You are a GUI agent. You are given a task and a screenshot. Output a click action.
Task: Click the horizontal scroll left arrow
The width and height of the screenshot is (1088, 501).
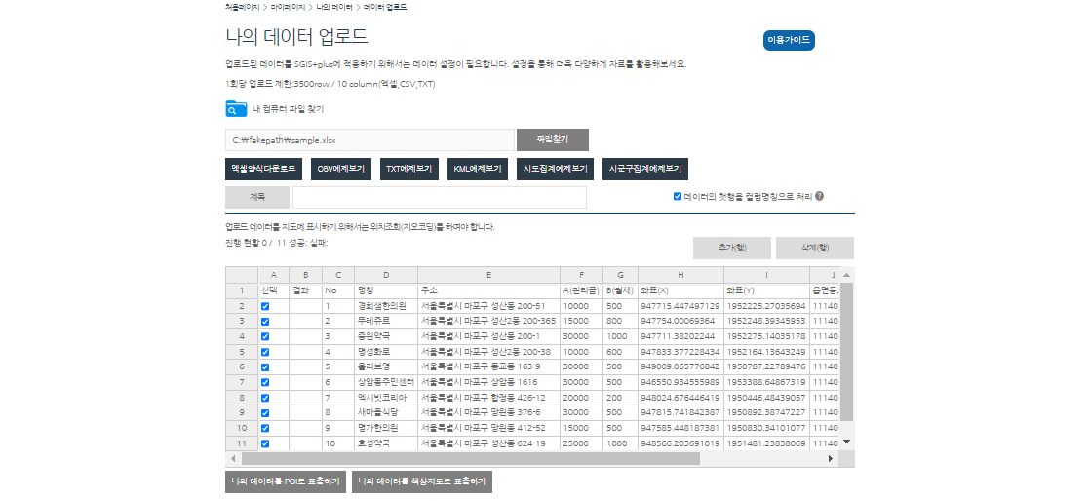click(233, 458)
